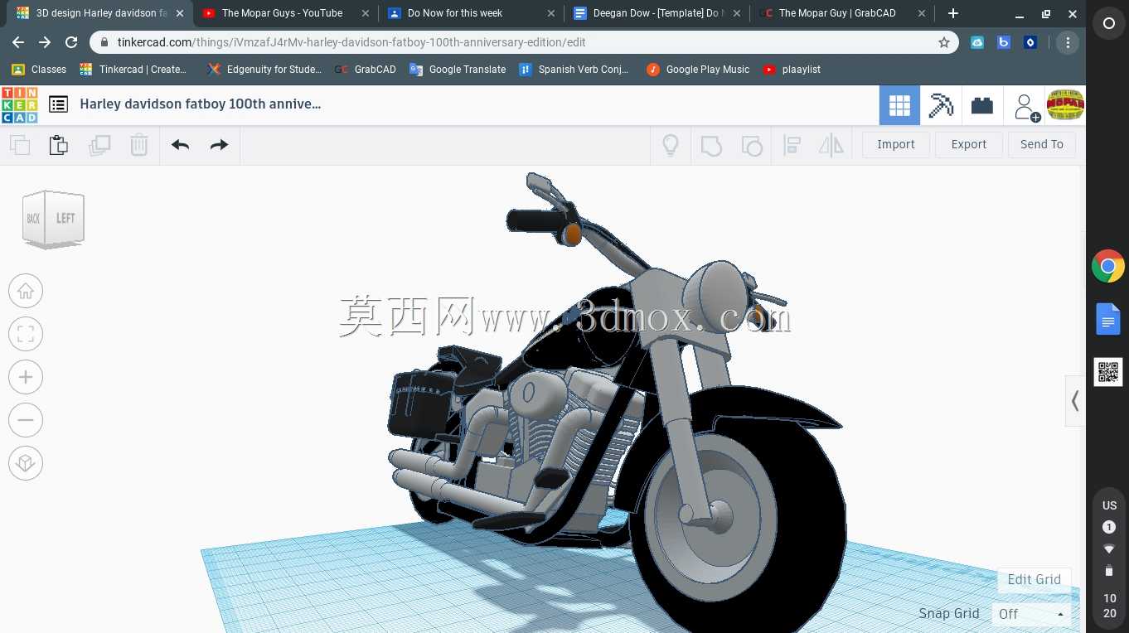This screenshot has height=633, width=1129.
Task: Open the user profile avatar
Action: tap(1065, 105)
